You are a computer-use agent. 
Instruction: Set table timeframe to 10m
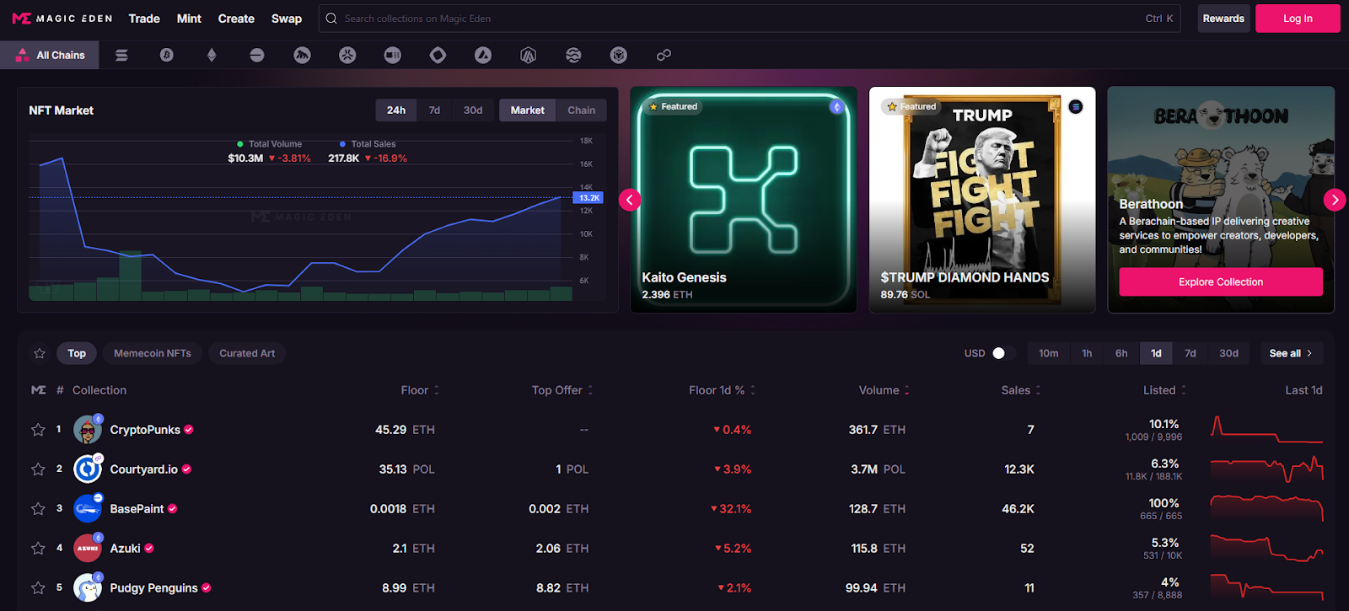point(1049,353)
